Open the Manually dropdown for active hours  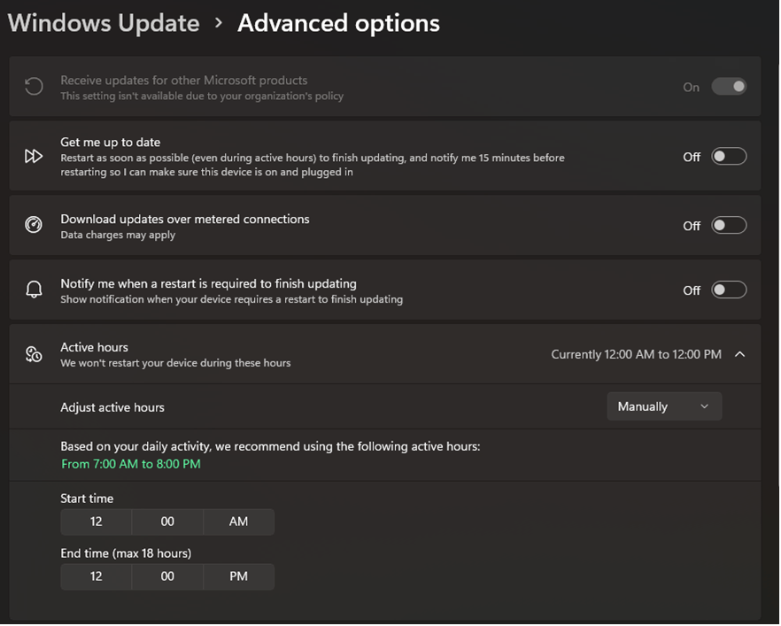664,407
